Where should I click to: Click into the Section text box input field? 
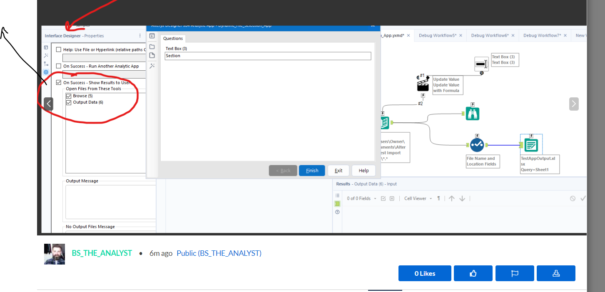[266, 56]
